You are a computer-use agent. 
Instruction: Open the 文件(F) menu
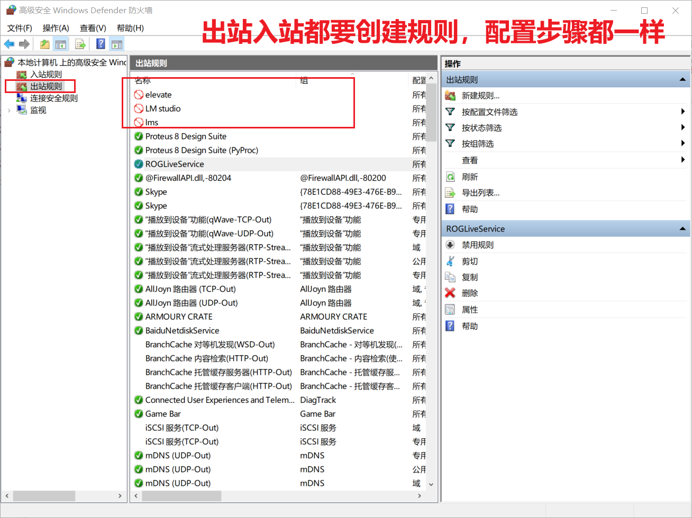click(20, 28)
